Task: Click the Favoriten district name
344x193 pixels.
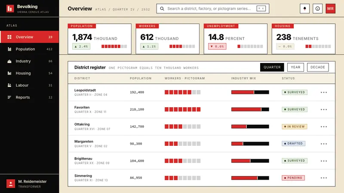Action: click(82, 107)
